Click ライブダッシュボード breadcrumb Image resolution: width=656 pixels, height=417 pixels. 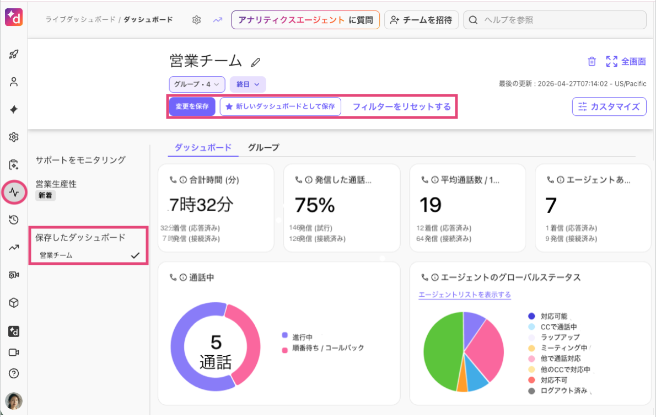tap(80, 20)
